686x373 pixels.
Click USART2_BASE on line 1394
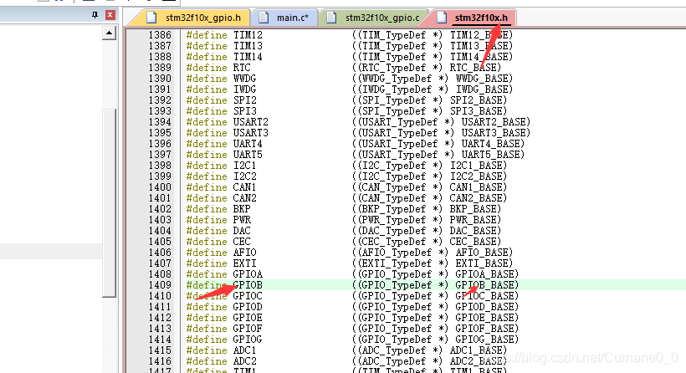pyautogui.click(x=493, y=122)
